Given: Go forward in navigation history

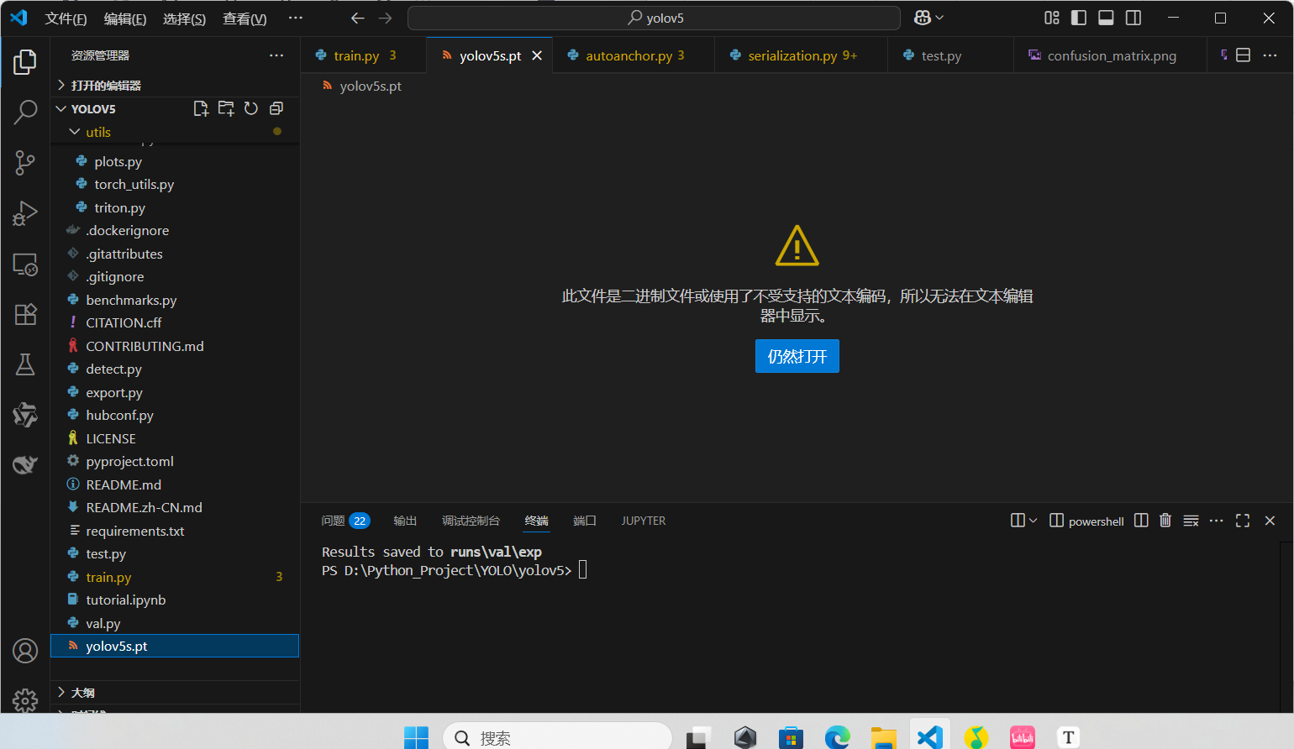Looking at the screenshot, I should pos(385,18).
